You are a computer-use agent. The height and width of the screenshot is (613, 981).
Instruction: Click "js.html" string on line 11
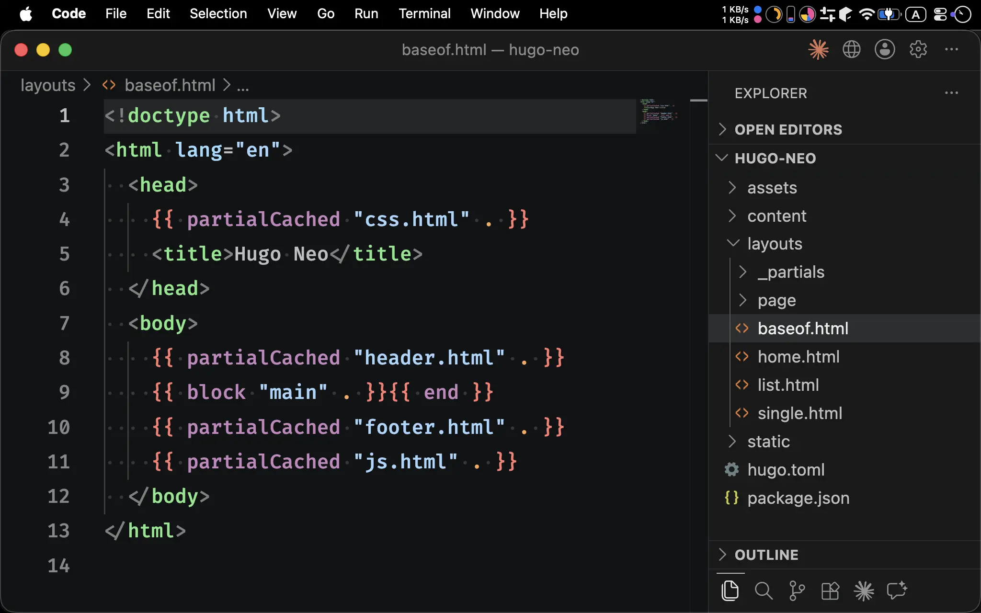406,462
